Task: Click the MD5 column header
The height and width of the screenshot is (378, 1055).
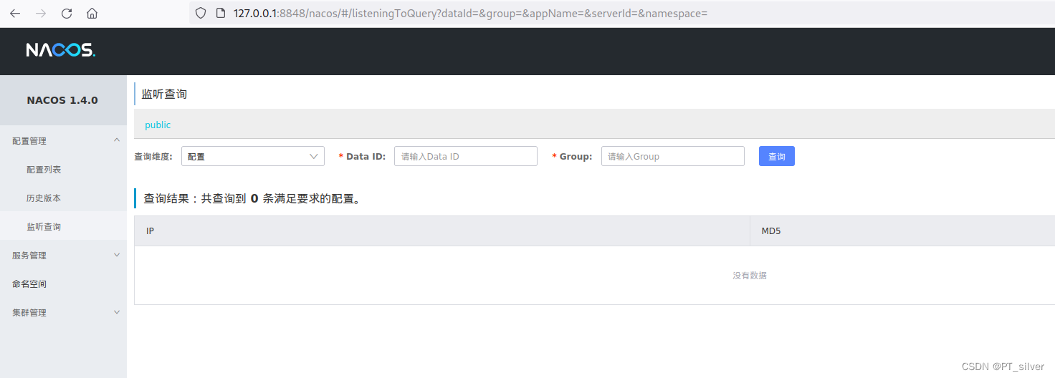Action: pos(902,231)
